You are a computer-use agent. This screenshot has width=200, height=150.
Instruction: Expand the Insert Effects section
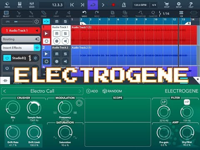(x=21, y=47)
